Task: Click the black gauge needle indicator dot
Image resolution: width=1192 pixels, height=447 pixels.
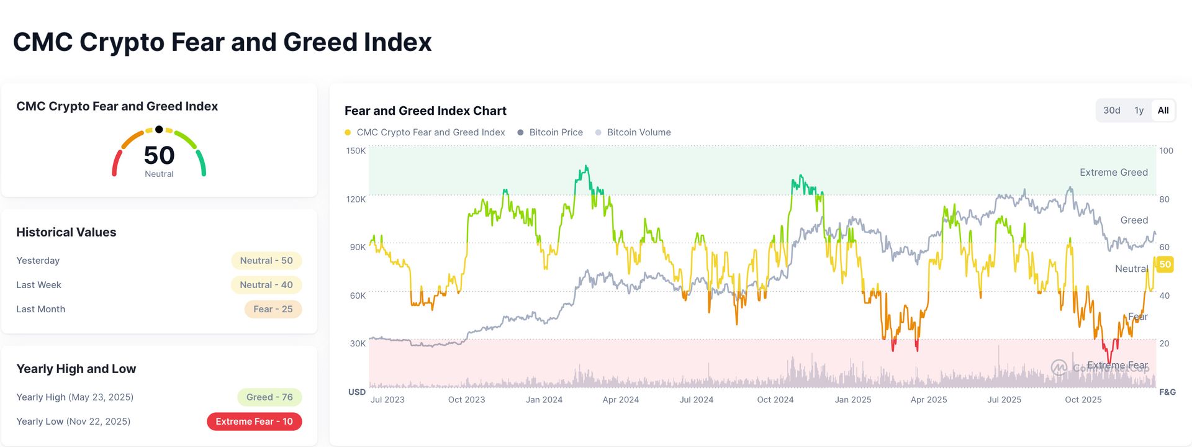Action: (x=159, y=129)
